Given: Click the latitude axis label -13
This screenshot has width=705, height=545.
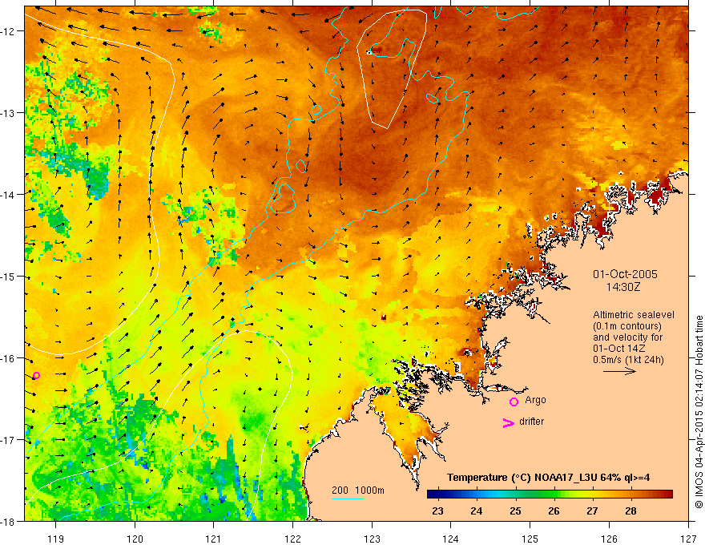Looking at the screenshot, I should click(9, 113).
